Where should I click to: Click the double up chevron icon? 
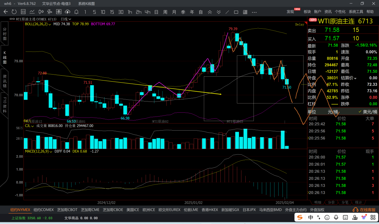pos(210,12)
